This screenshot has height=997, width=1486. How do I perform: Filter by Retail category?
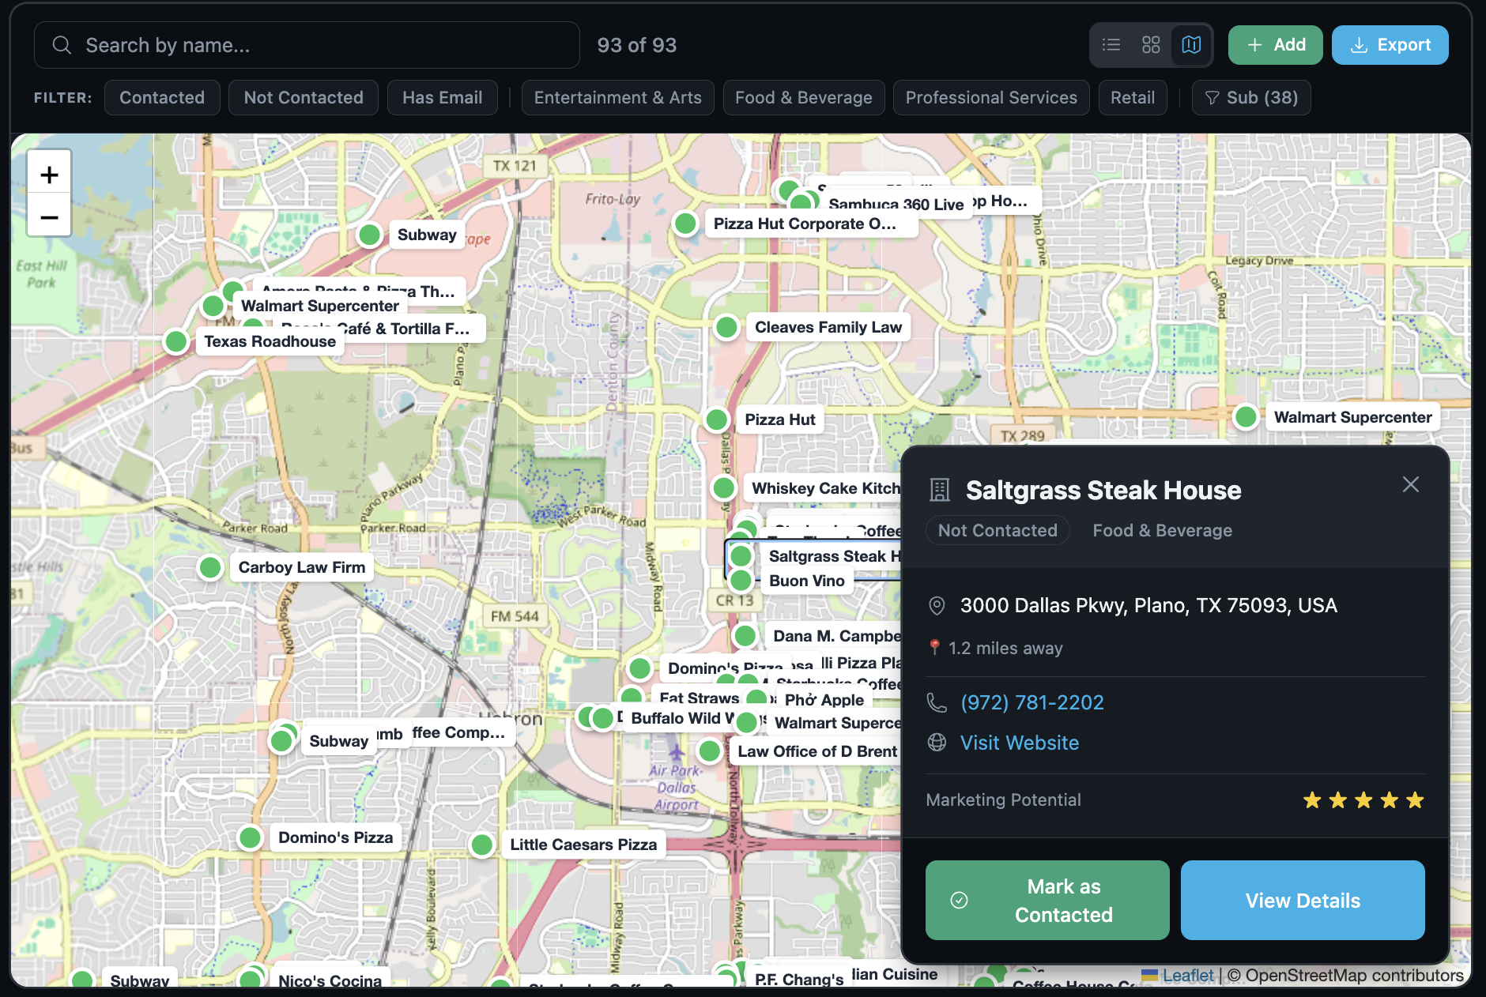click(x=1133, y=98)
